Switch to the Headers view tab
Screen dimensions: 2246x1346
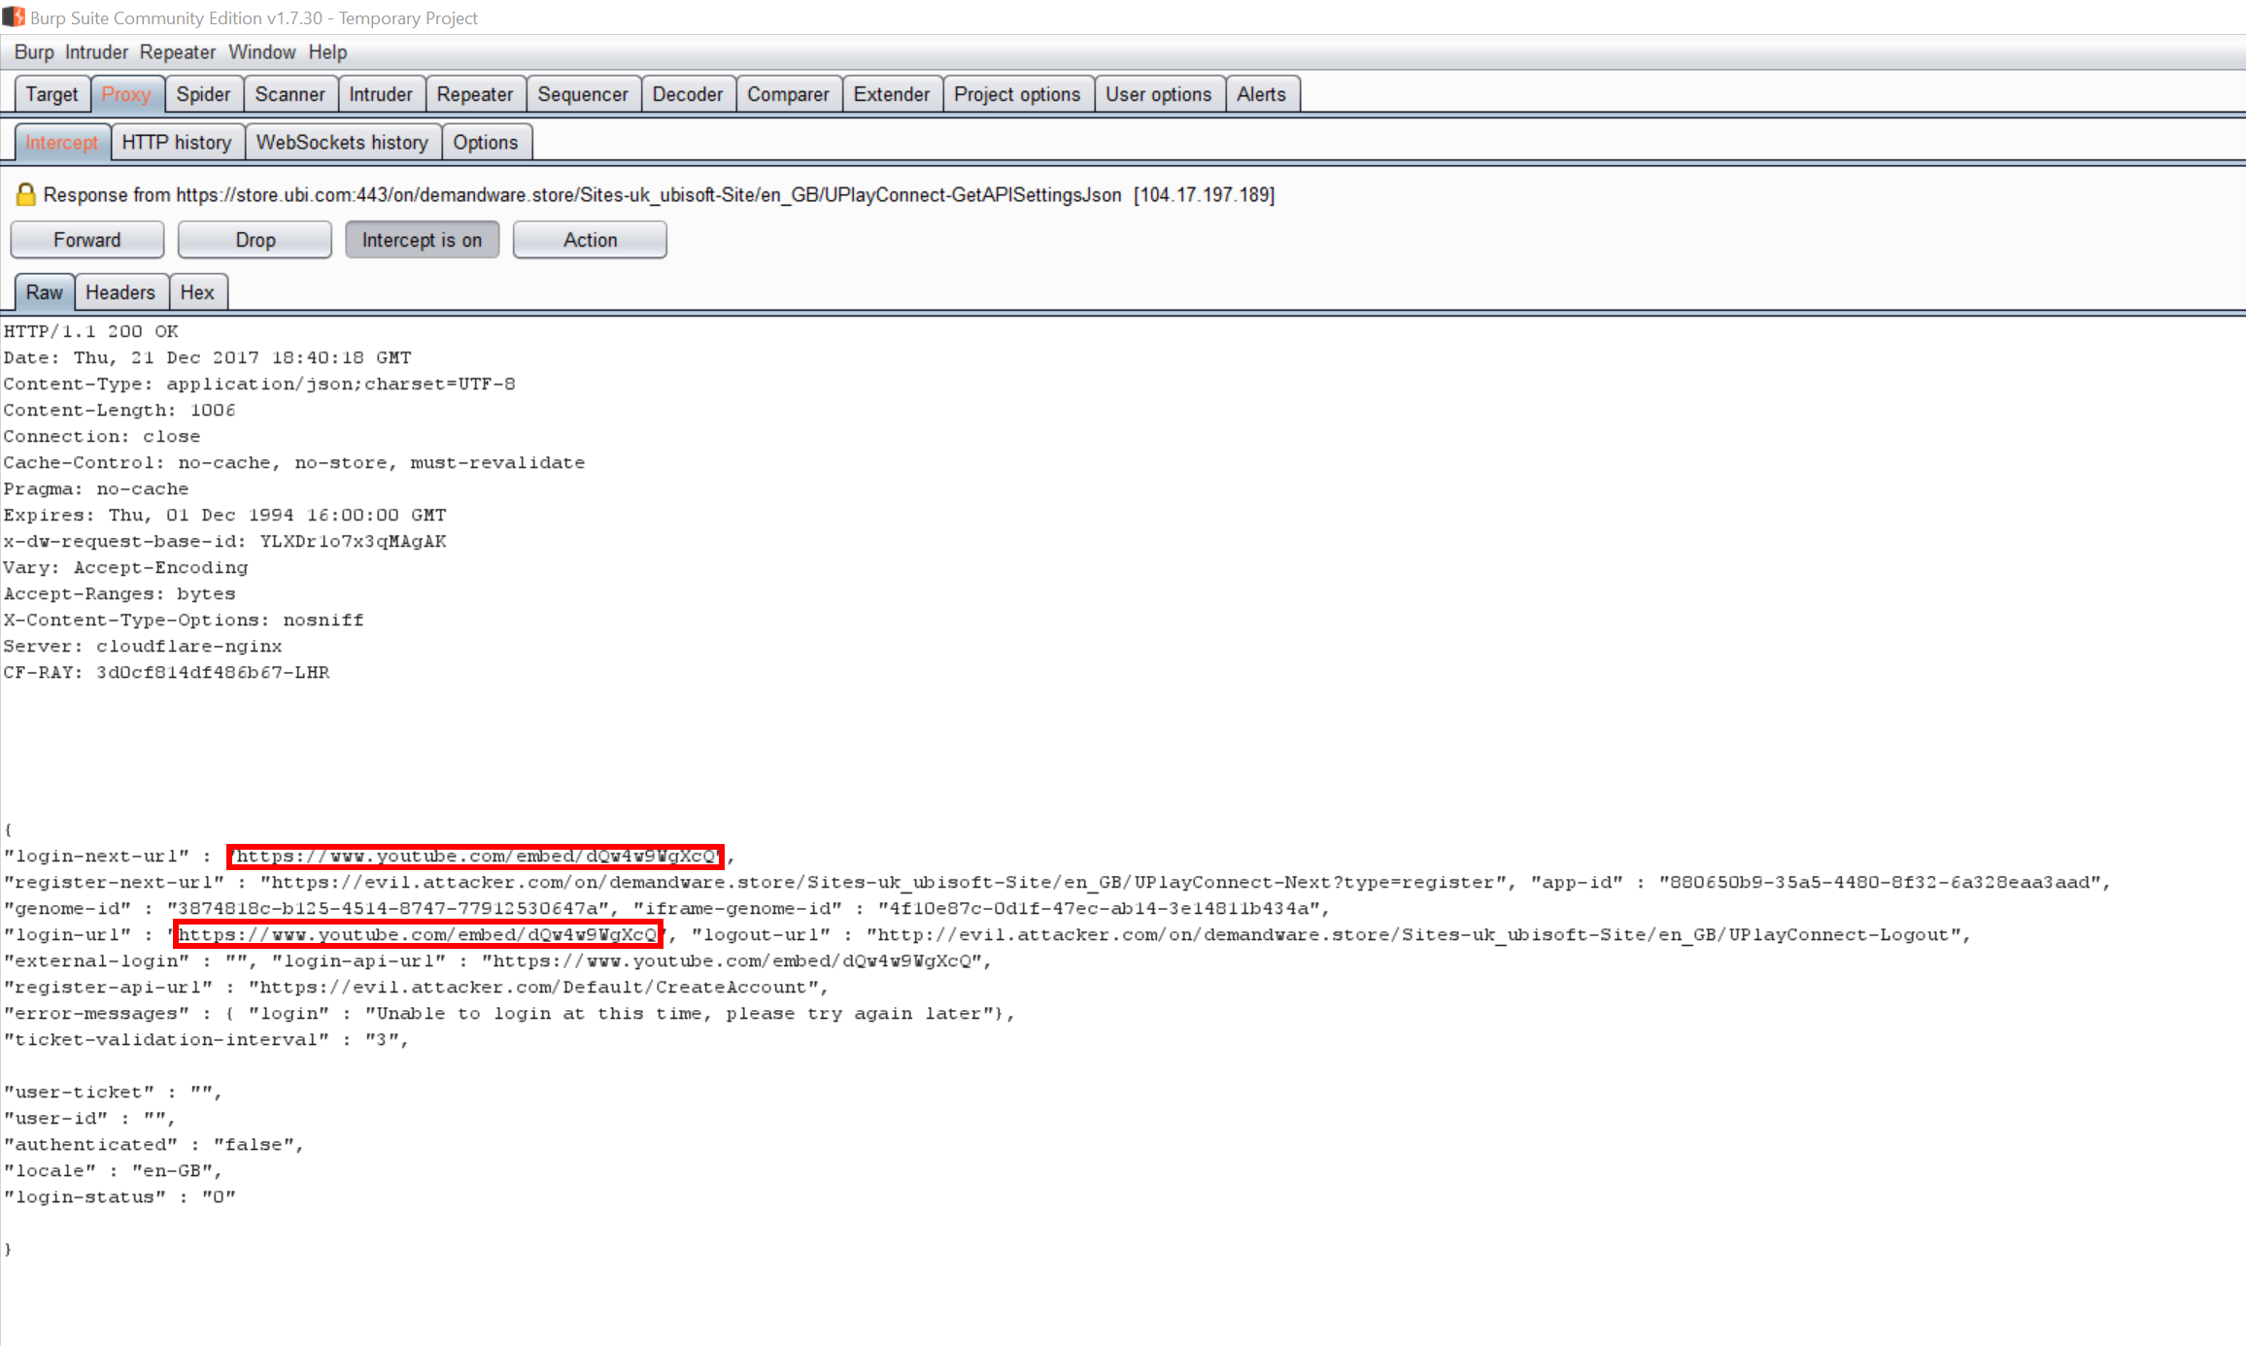point(120,292)
